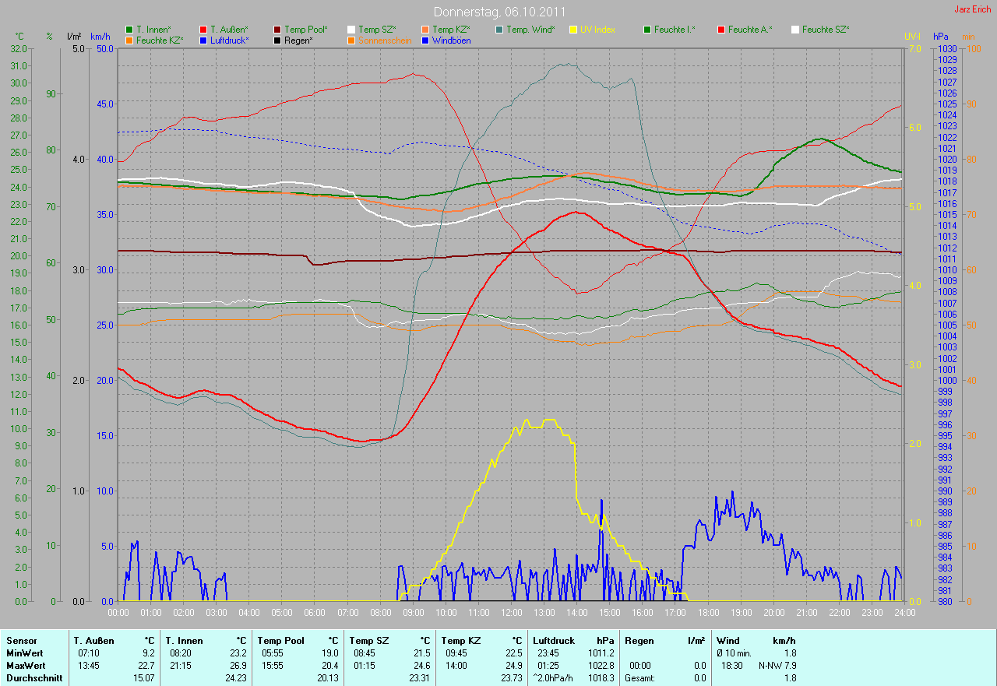
Task: Select the Temp KZ average '23.73'
Action: [511, 678]
